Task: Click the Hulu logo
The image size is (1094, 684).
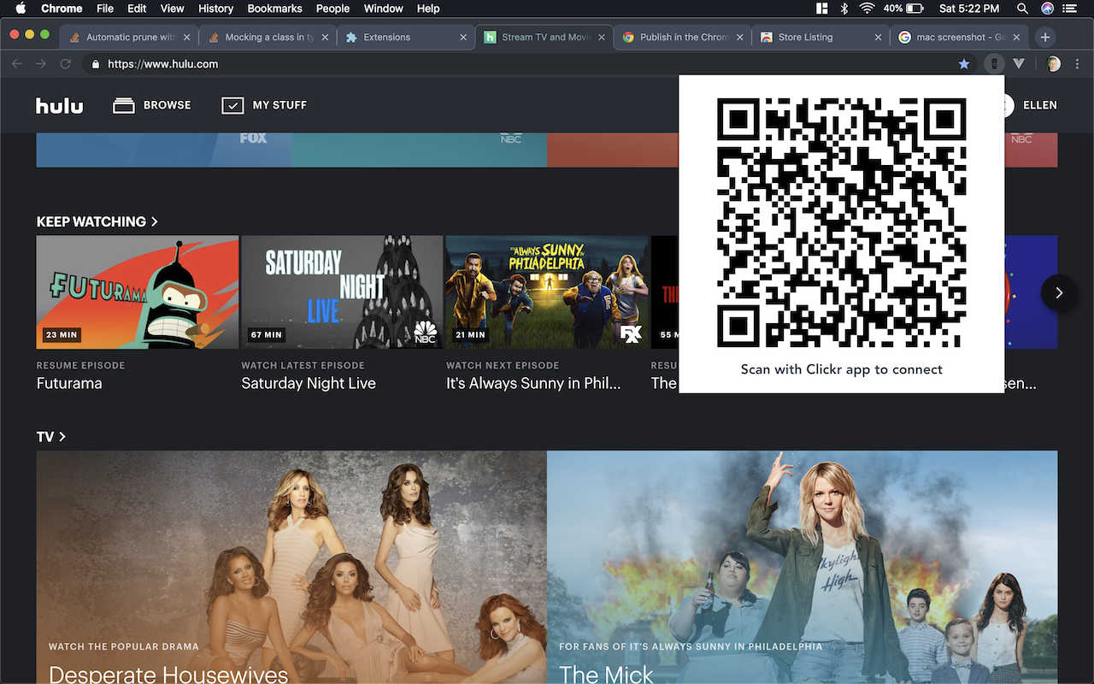Action: [x=59, y=106]
